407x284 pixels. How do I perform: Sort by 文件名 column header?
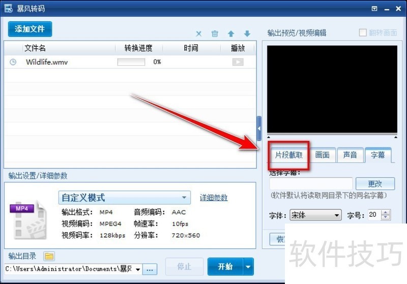click(35, 48)
